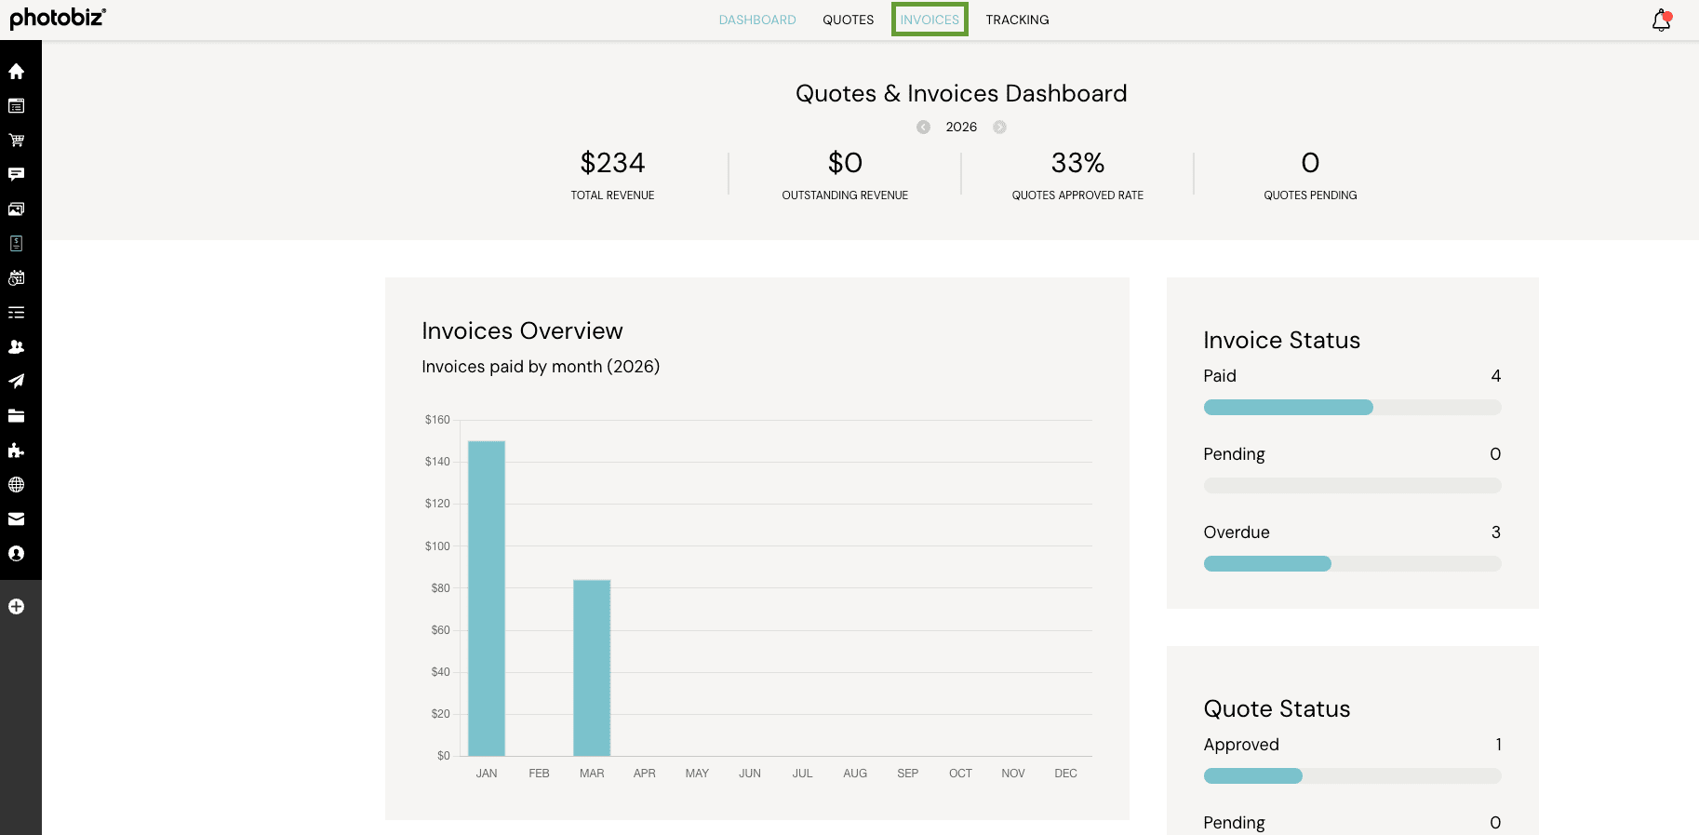Click the $234 total revenue figure
1699x835 pixels.
pos(612,163)
